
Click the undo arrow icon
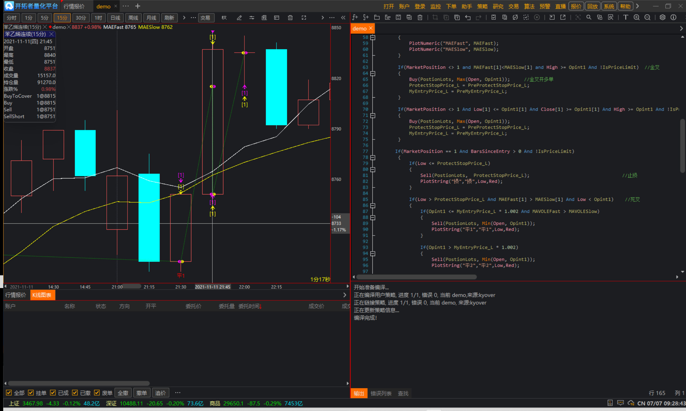click(468, 17)
